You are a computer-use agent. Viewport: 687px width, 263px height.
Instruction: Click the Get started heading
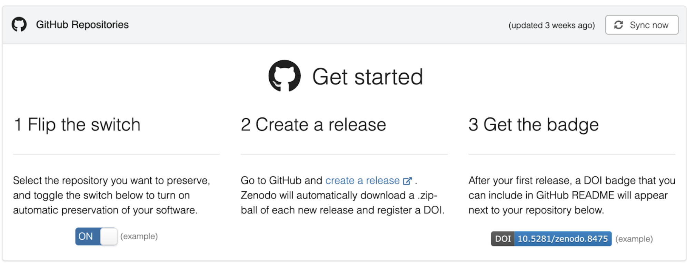coord(368,76)
